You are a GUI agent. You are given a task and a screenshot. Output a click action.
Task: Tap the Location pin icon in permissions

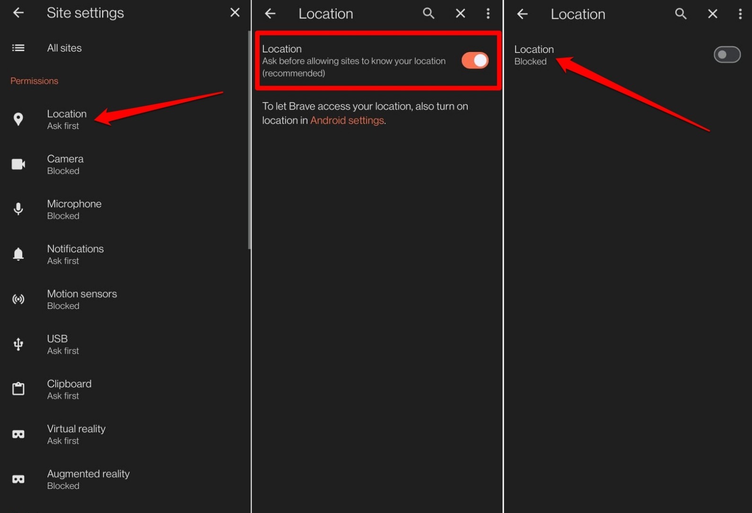tap(18, 119)
